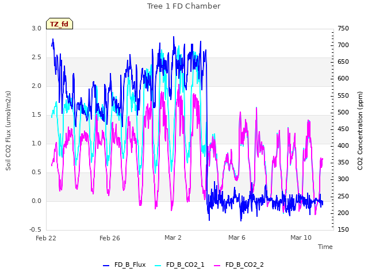Viewport: 368px width, 276px height.
Task: Toggle the FD_B_Flux legend entry
Action: 124,264
